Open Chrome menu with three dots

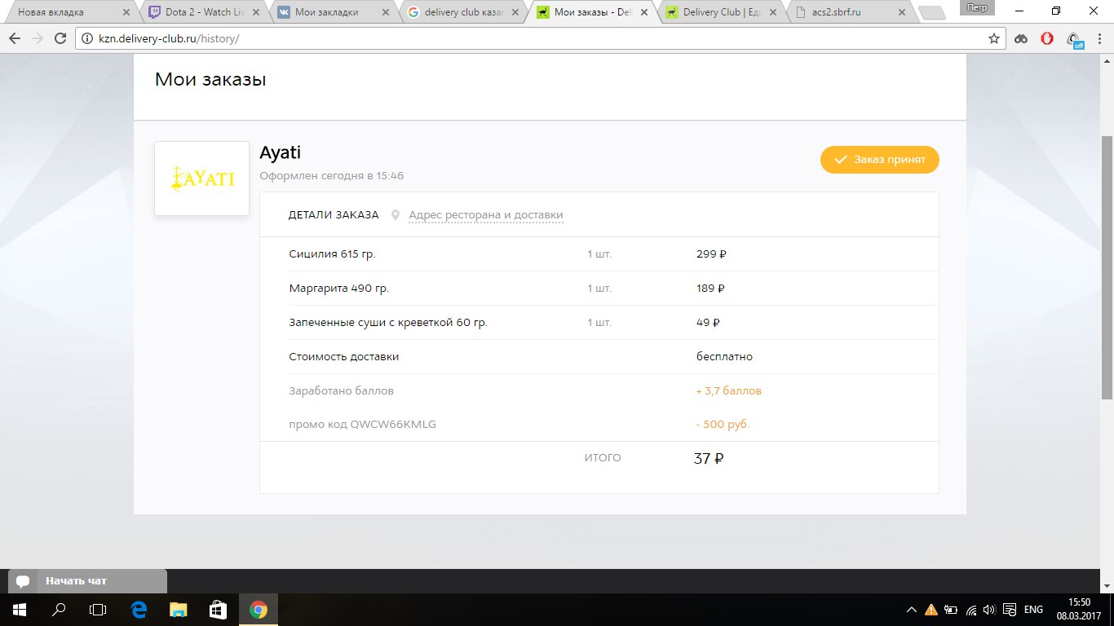1100,38
